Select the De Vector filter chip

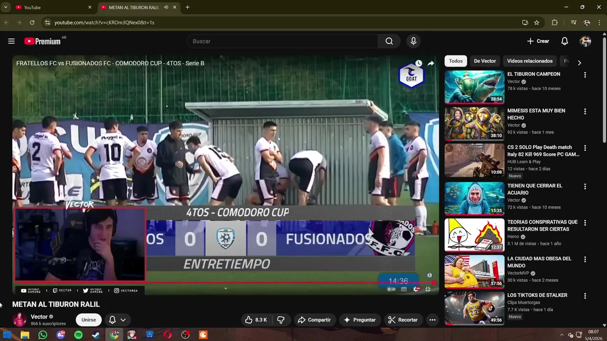click(485, 61)
